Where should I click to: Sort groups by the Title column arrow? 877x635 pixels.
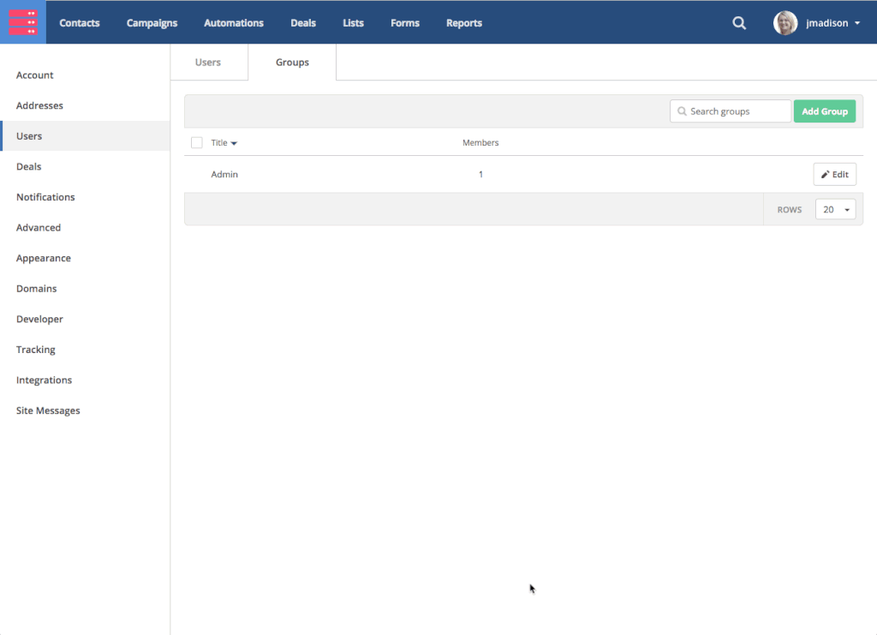tap(234, 143)
